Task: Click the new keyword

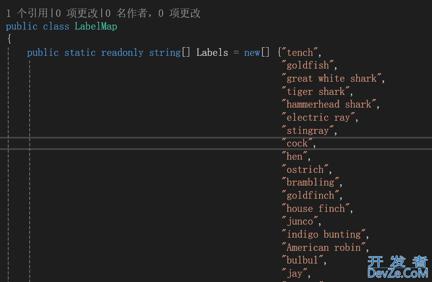Action: pyautogui.click(x=252, y=53)
